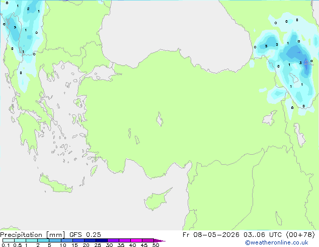Click the legend swatch between 15 and 20

(78, 240)
